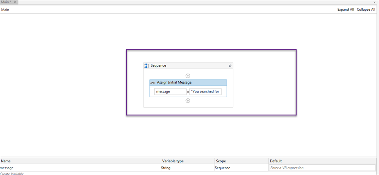
Task: Select the Sequence title
Action: pyautogui.click(x=158, y=65)
